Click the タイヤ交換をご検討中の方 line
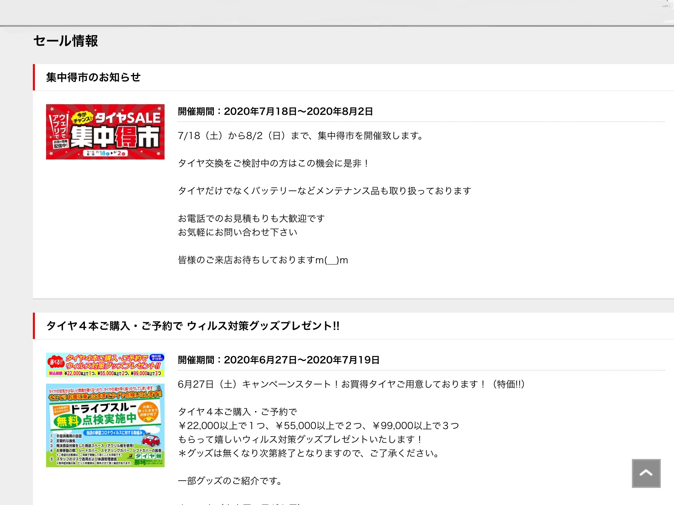Image resolution: width=674 pixels, height=505 pixels. click(x=273, y=163)
